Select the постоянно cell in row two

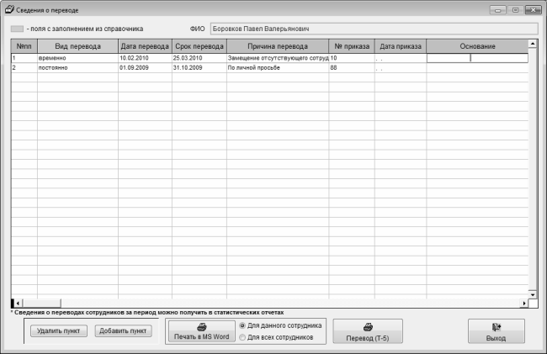coord(77,67)
